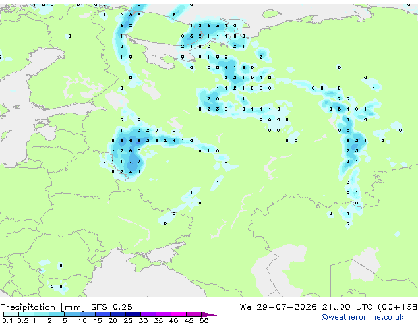Click the above-50 mm legend arrow tip

tap(209, 314)
